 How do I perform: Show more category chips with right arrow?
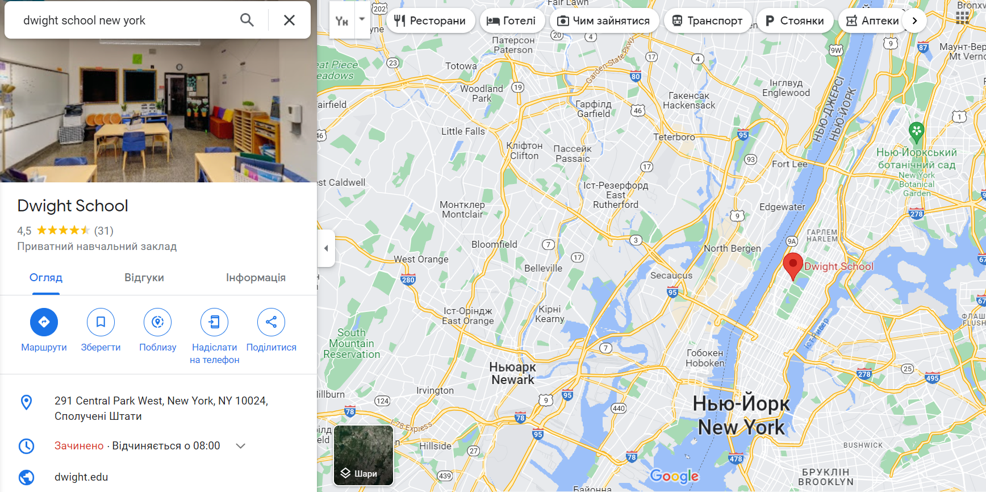coord(914,20)
